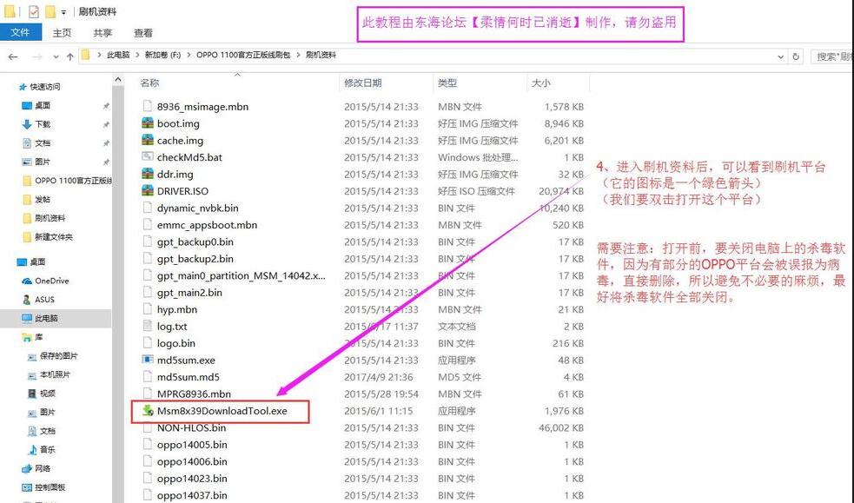The image size is (854, 503).
Task: Click OPPO 1100 folder in the address breadcrumb
Action: click(243, 55)
